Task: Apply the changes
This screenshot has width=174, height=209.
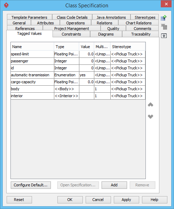Action: point(126,200)
